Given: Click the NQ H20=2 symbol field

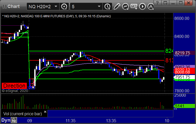Looking at the screenshot, I should tap(43, 6).
